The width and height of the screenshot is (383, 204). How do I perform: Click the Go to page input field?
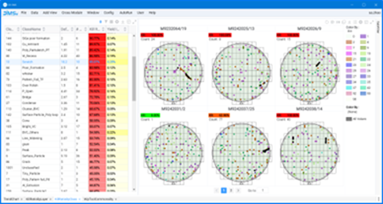263,190
